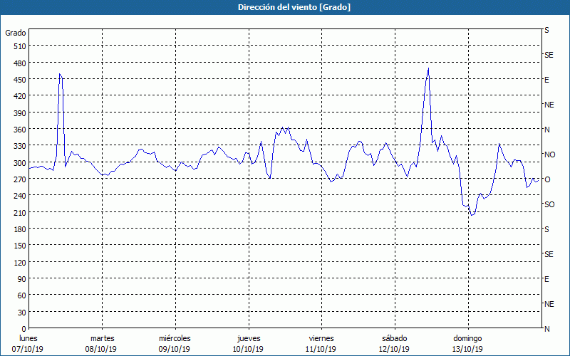This screenshot has height=356, width=570.
Task: Pick the 390 degree axis label
Action: click(x=20, y=113)
